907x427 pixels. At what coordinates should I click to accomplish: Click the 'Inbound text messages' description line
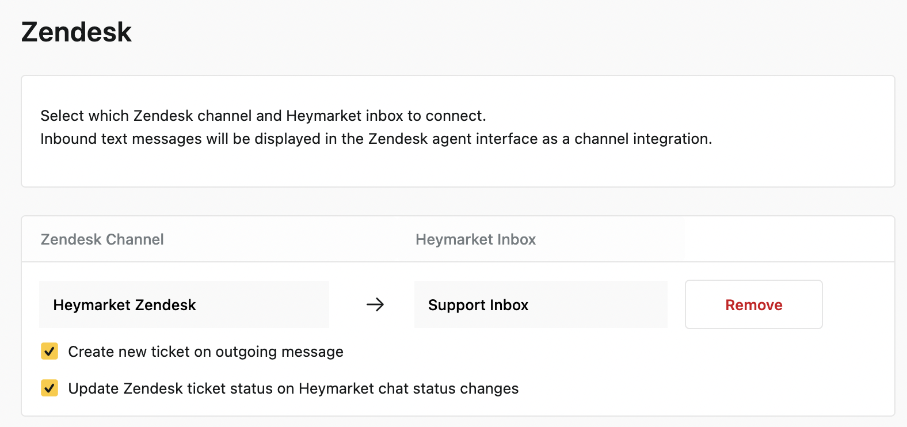click(x=376, y=139)
